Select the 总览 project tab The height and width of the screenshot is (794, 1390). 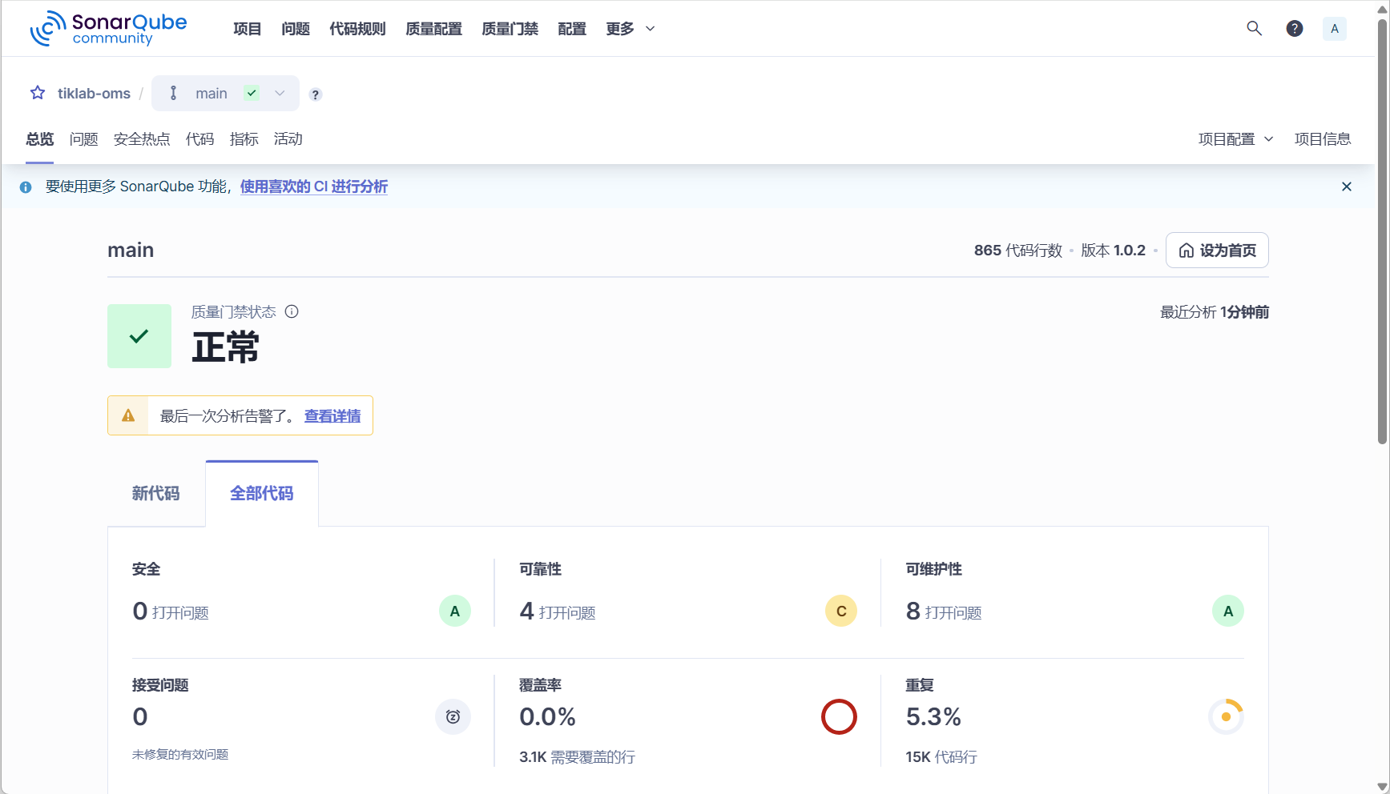coord(40,139)
